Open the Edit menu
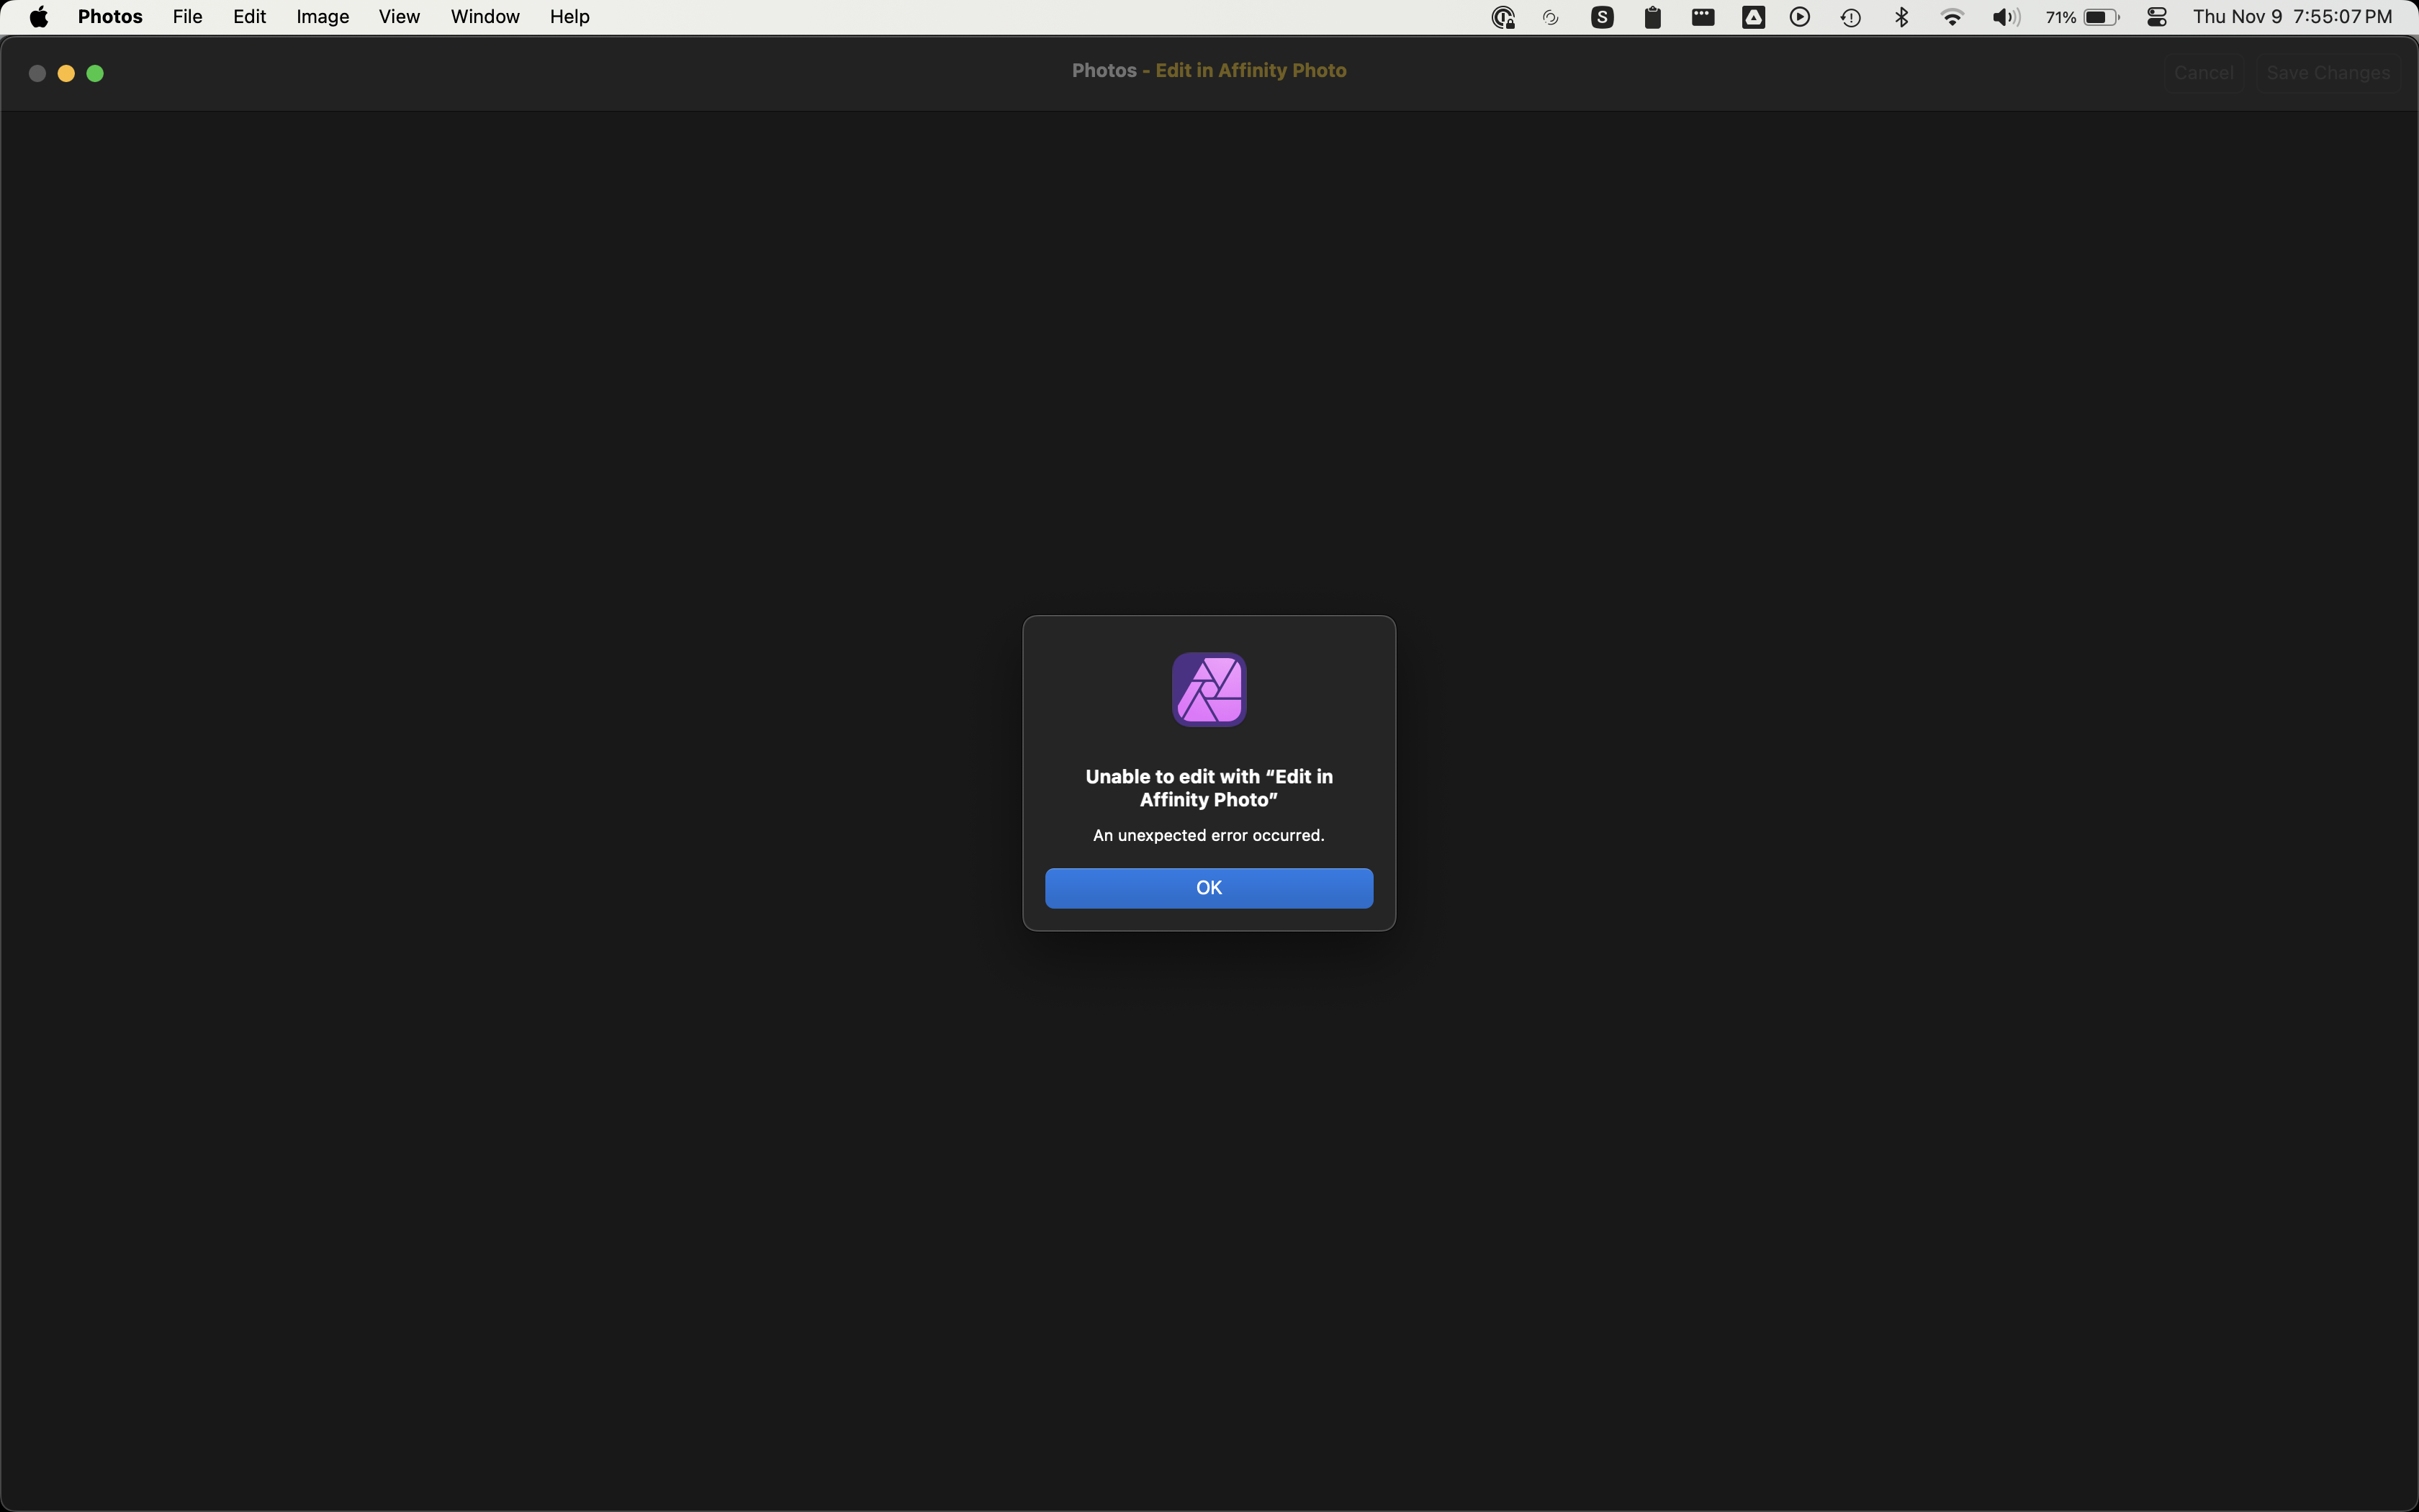 tap(249, 17)
